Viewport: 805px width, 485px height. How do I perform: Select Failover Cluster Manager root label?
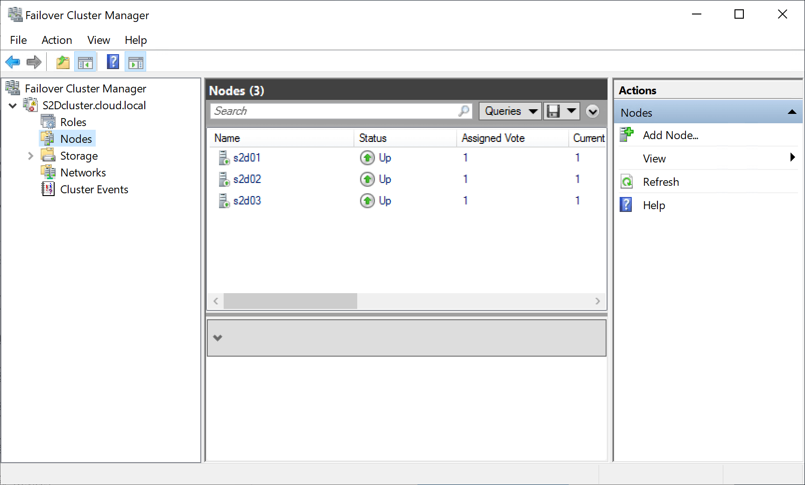pyautogui.click(x=85, y=89)
